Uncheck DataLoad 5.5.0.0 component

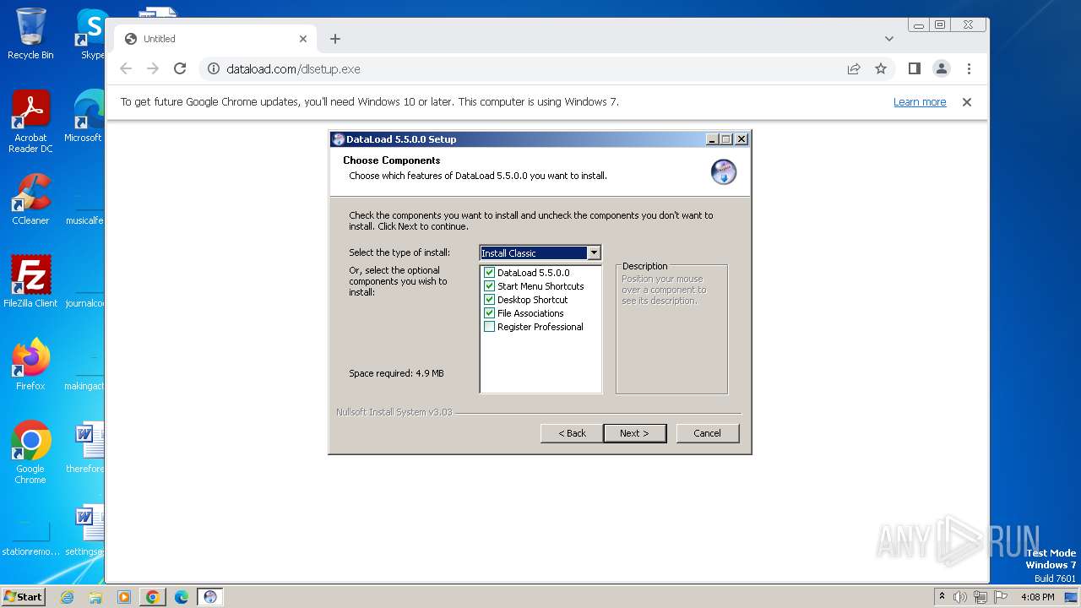(489, 273)
